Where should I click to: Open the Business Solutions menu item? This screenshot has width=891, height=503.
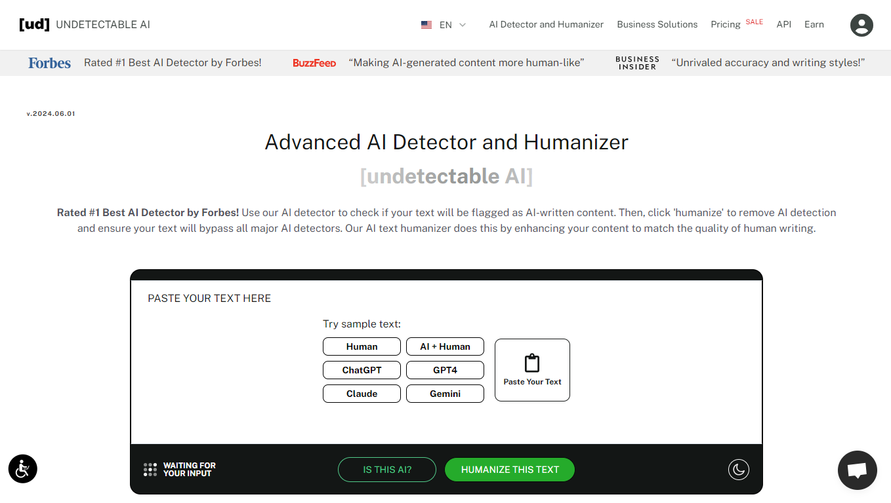tap(657, 24)
